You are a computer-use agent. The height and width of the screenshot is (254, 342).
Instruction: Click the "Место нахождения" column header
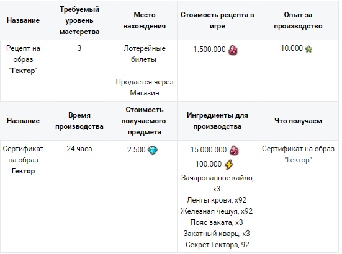pyautogui.click(x=145, y=20)
